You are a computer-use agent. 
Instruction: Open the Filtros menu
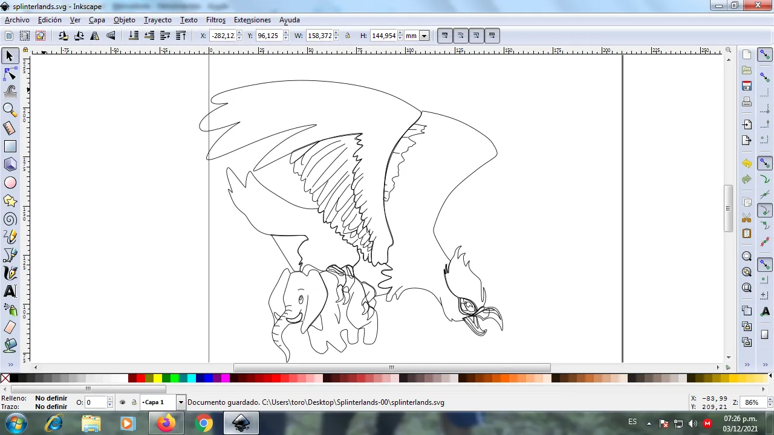216,20
